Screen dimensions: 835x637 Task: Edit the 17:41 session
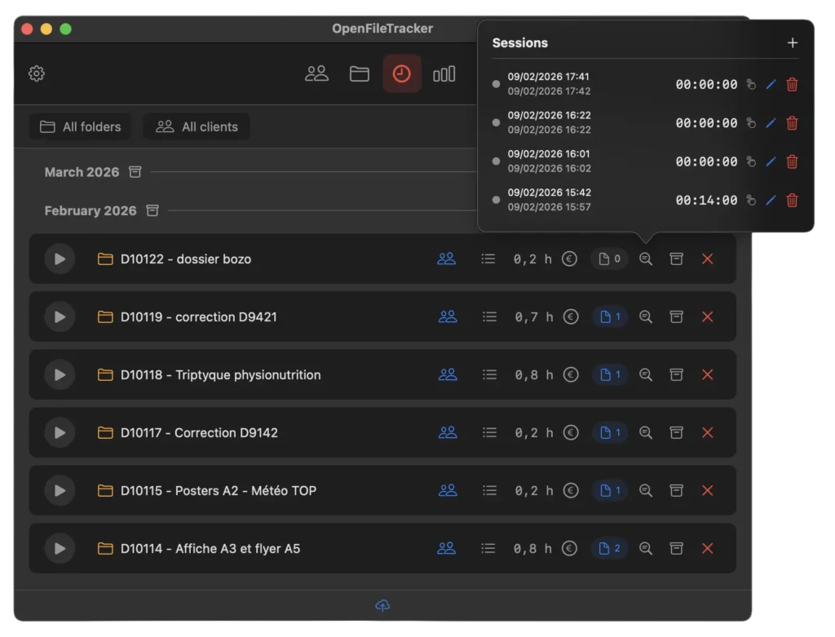(x=771, y=84)
